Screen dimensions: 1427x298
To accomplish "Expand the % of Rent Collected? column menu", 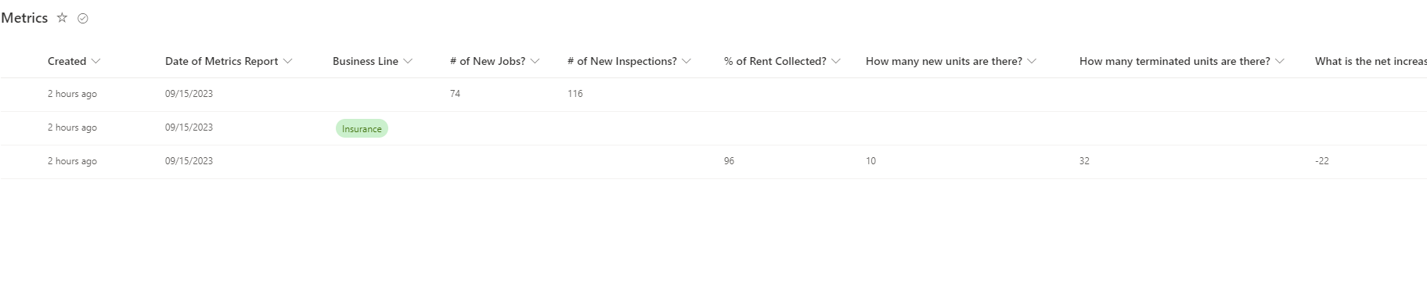I will tap(836, 62).
